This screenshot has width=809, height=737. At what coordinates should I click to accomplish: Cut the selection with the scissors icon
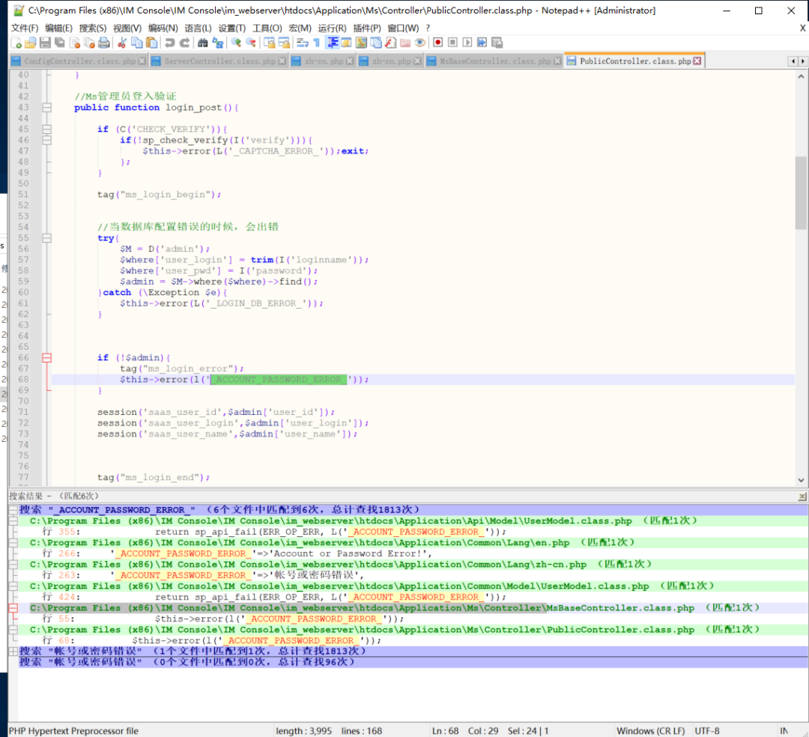pos(122,43)
